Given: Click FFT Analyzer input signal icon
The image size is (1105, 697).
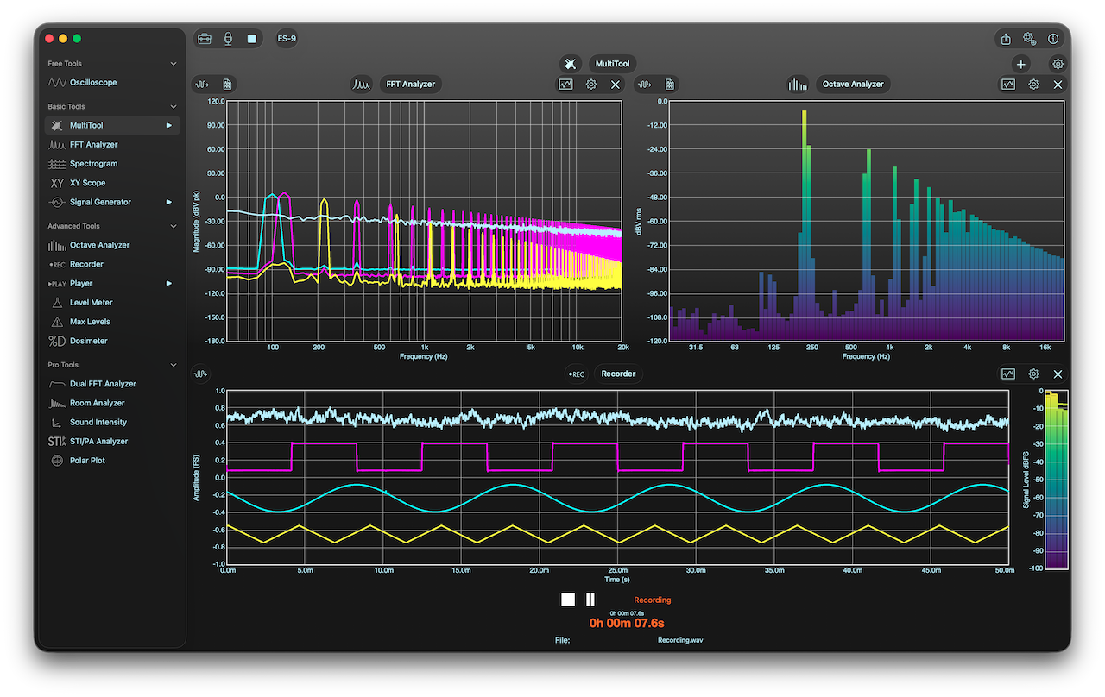Looking at the screenshot, I should [202, 85].
